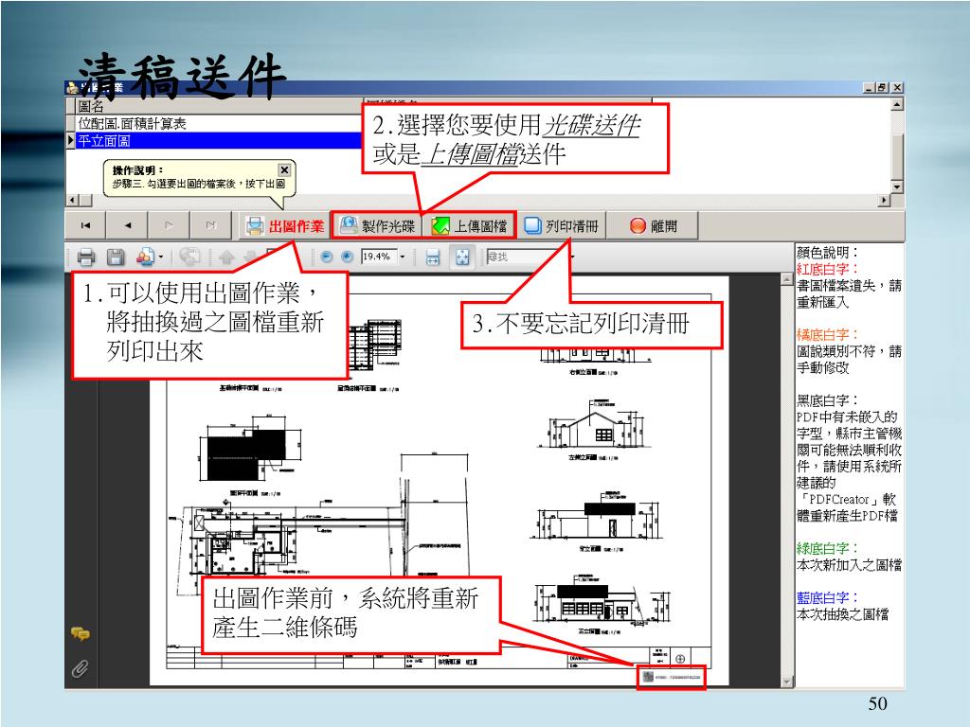The width and height of the screenshot is (970, 727).
Task: Go to the last record arrow
Action: [x=211, y=225]
